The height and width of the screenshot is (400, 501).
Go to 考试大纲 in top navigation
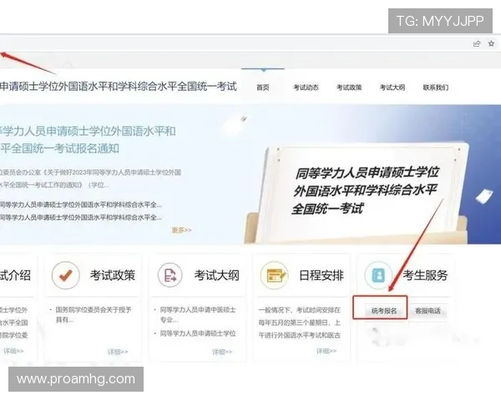coord(392,87)
